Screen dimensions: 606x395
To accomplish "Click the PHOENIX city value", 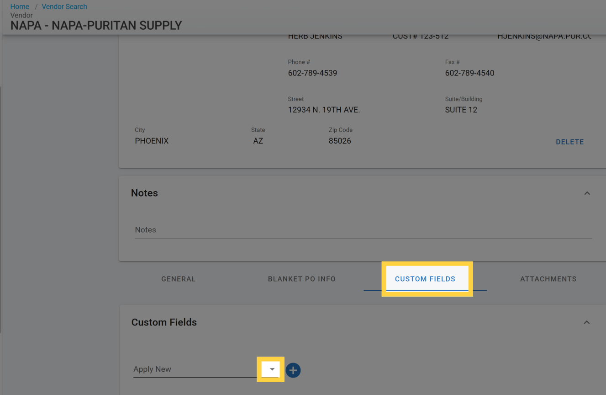I will (x=152, y=141).
